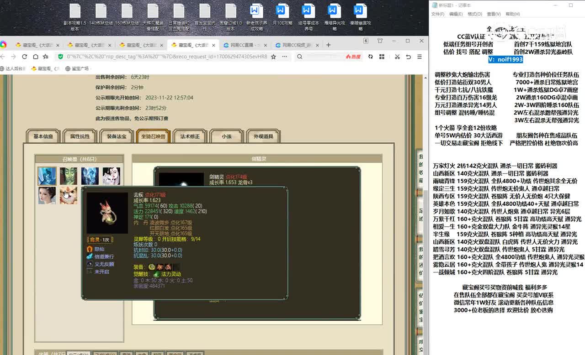Click highlighted text V: noif1993 in Notepad
Screen dimensions: 585x355
click(505, 59)
